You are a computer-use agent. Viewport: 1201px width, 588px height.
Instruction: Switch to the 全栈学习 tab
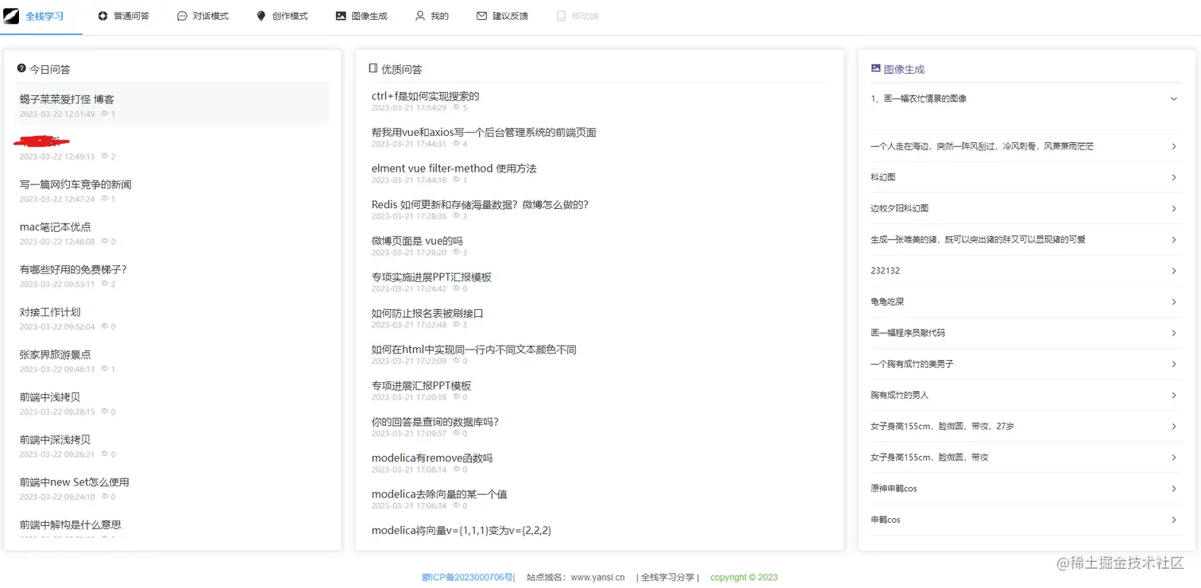pos(41,16)
